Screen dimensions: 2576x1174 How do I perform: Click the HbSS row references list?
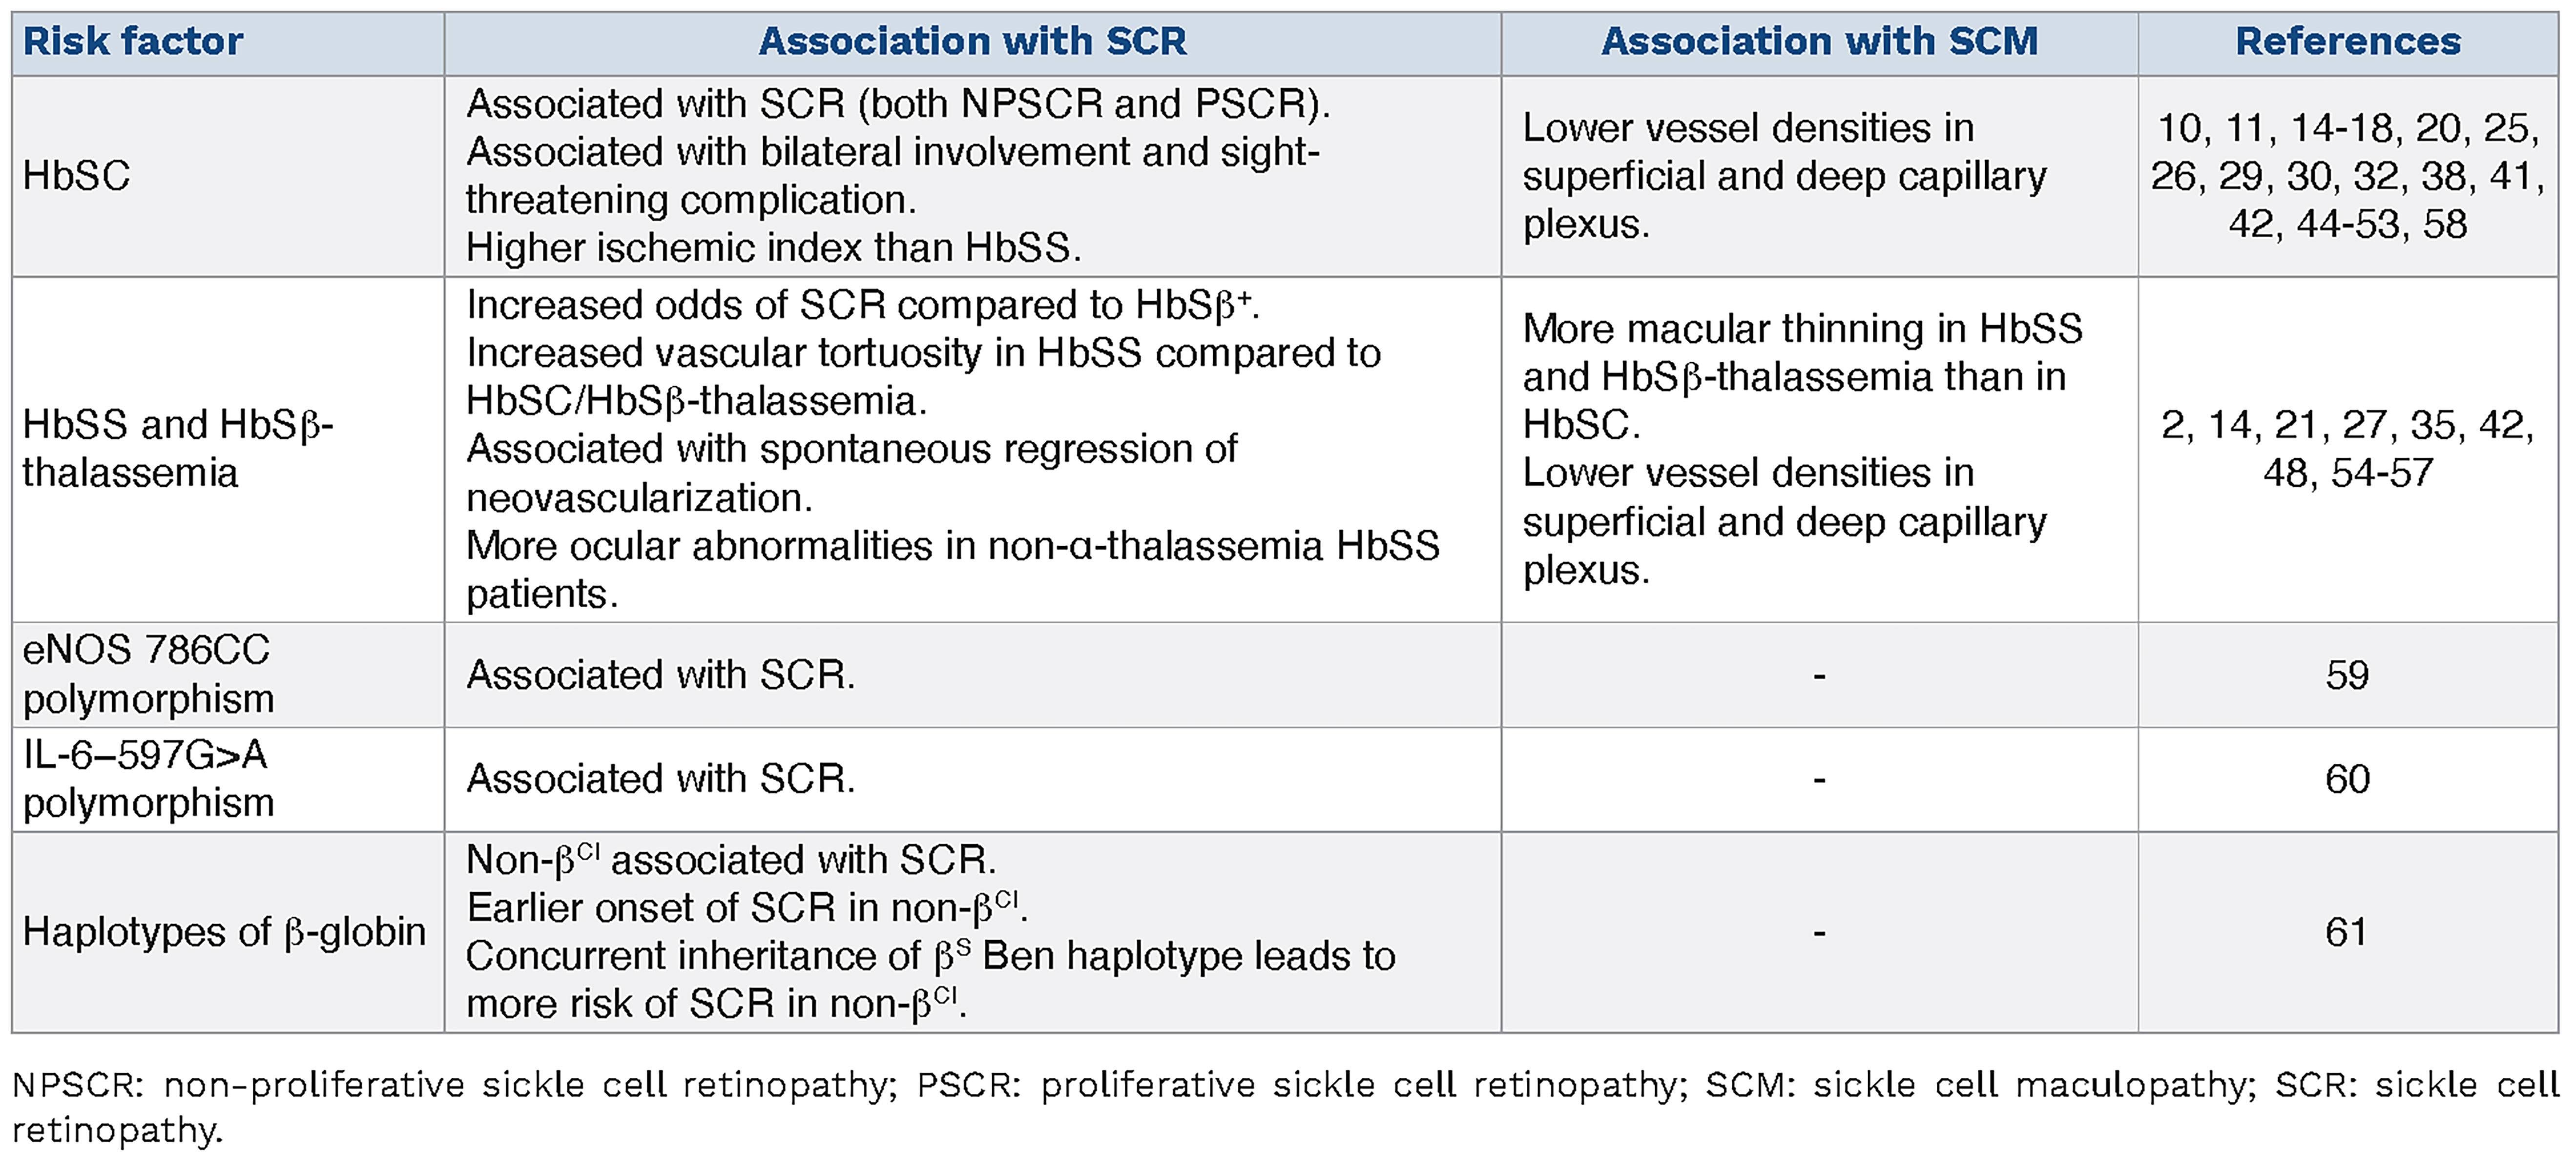pos(2347,449)
